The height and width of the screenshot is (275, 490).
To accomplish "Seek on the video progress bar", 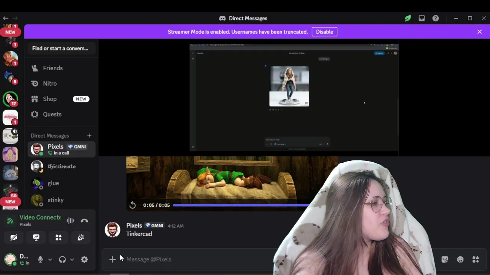I will [240, 205].
